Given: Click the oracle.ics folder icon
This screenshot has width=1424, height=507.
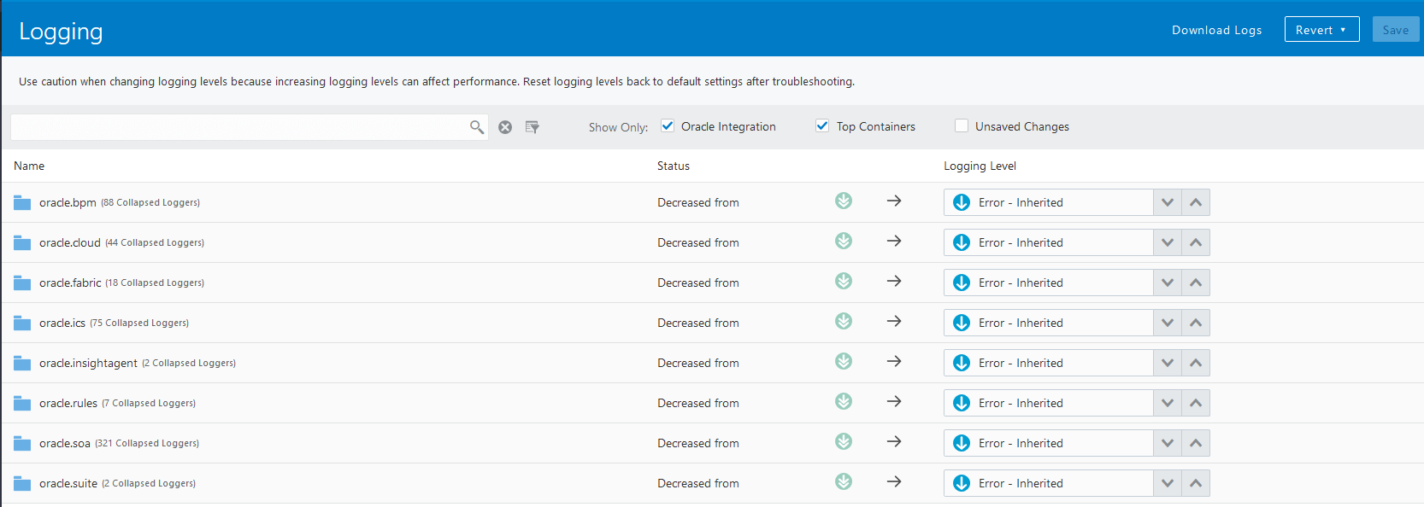Looking at the screenshot, I should pos(22,323).
